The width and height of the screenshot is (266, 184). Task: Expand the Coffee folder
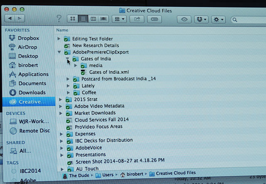click(68, 92)
